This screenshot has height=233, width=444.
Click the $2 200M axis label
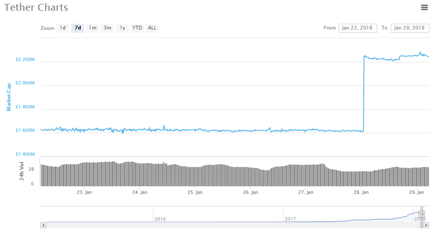pyautogui.click(x=25, y=60)
